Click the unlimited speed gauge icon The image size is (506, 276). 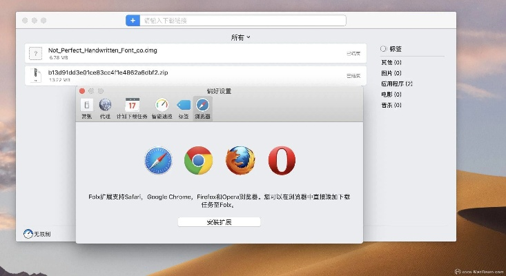tap(28, 234)
